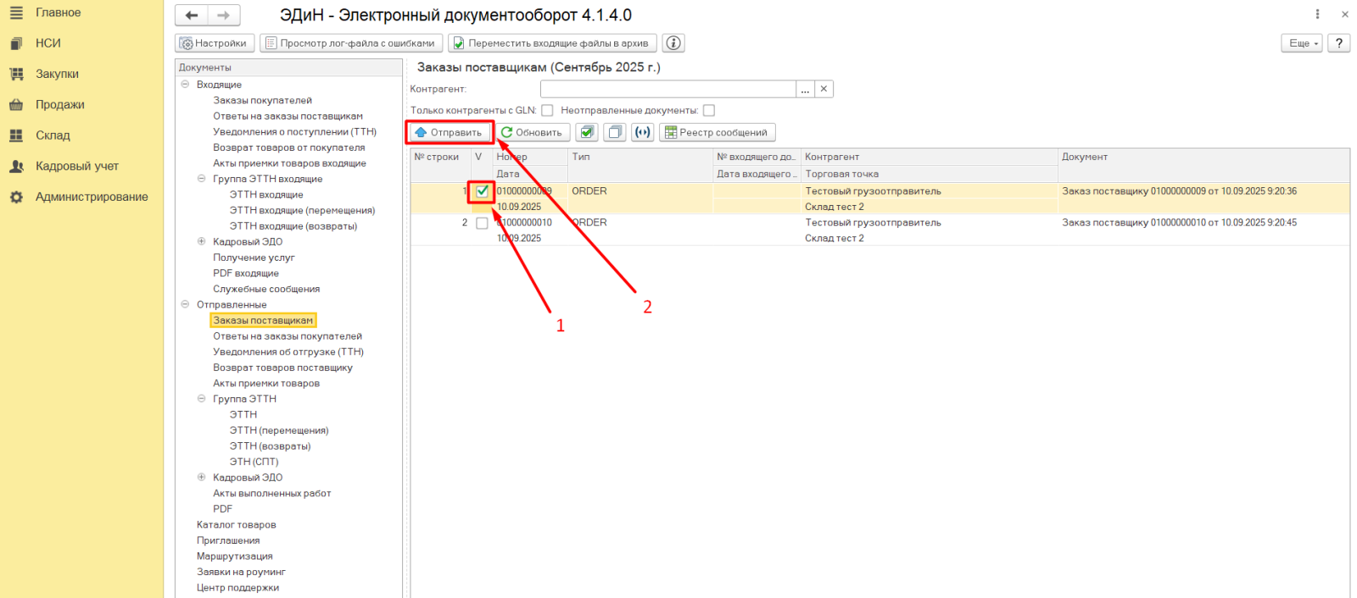Open the help question mark button
Screen dimensions: 1357x598
(x=1338, y=43)
